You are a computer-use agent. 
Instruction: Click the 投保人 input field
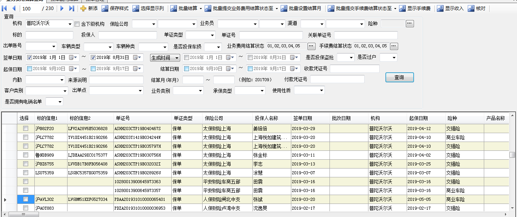coord(127,35)
